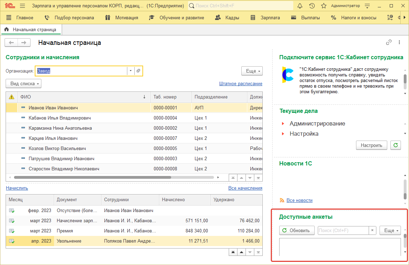Open the Вид списка dropdown

(24, 84)
